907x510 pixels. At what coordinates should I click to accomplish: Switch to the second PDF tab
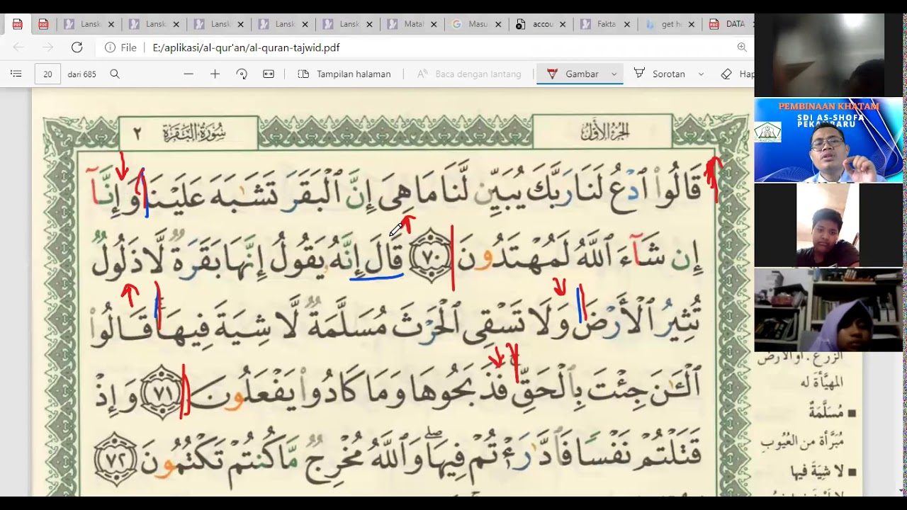click(43, 24)
